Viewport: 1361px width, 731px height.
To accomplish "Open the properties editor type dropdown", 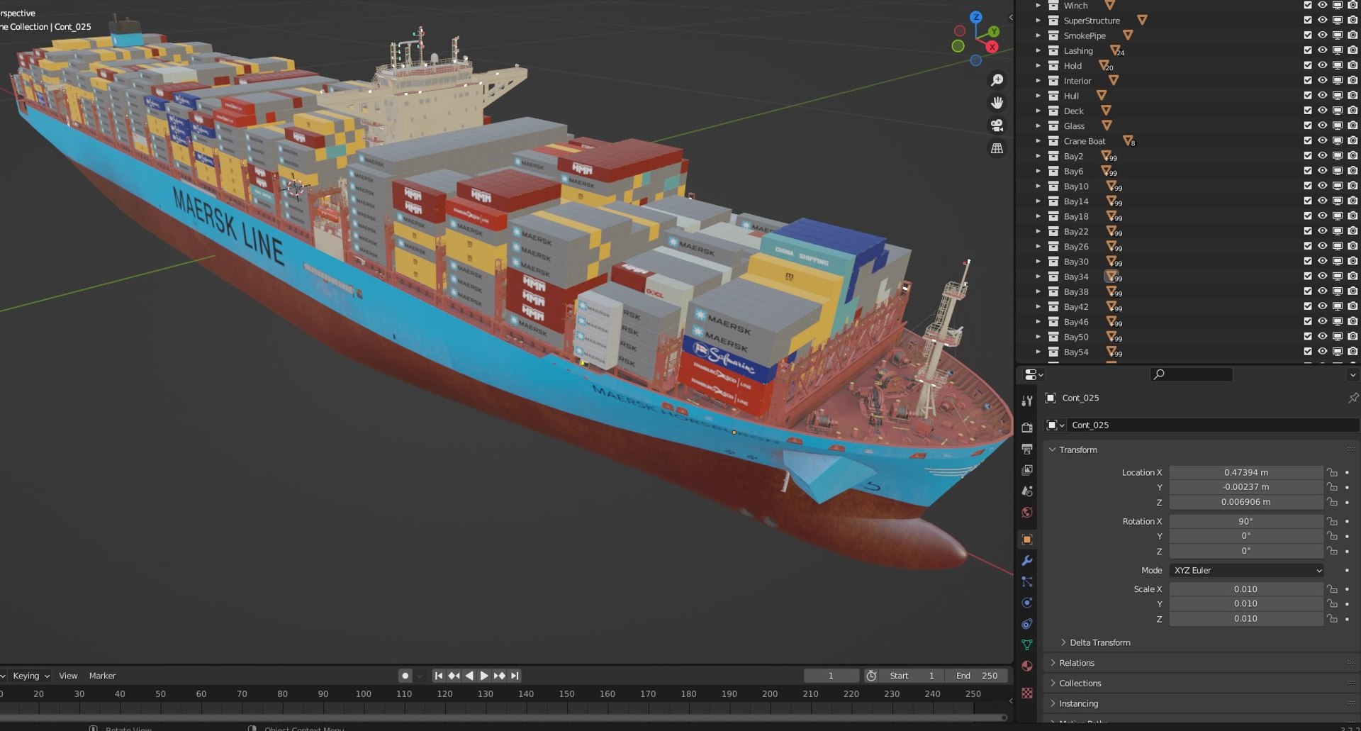I will (x=1034, y=374).
